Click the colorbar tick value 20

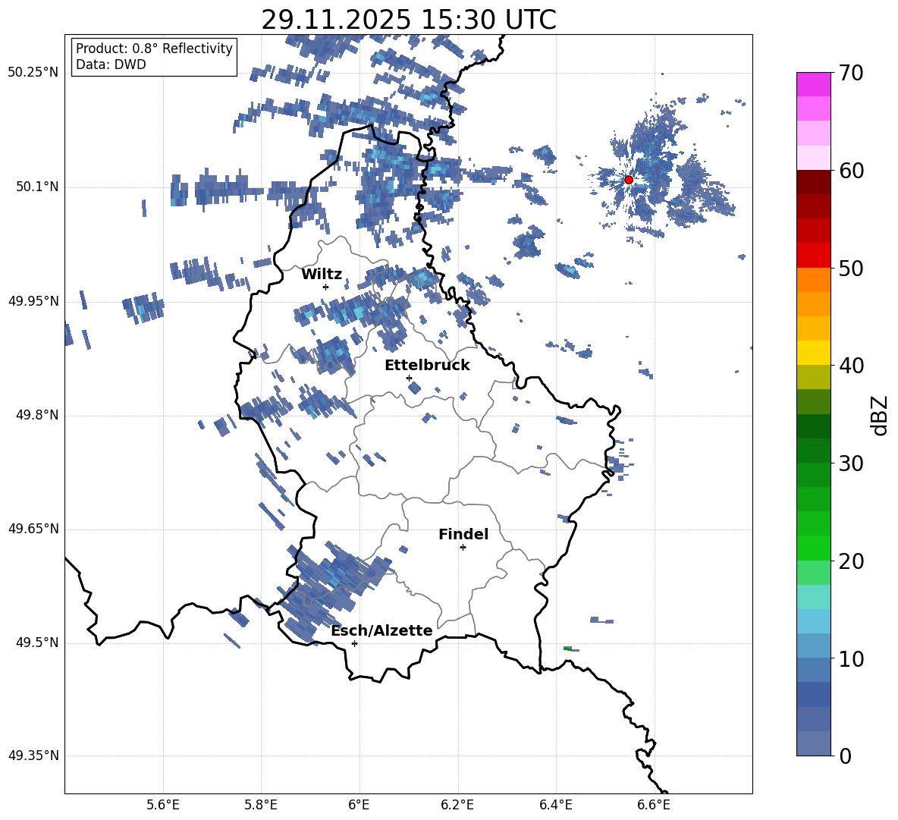851,561
